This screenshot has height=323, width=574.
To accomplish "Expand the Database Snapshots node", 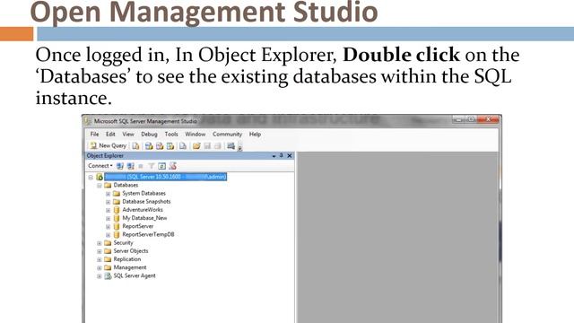I will coord(108,202).
